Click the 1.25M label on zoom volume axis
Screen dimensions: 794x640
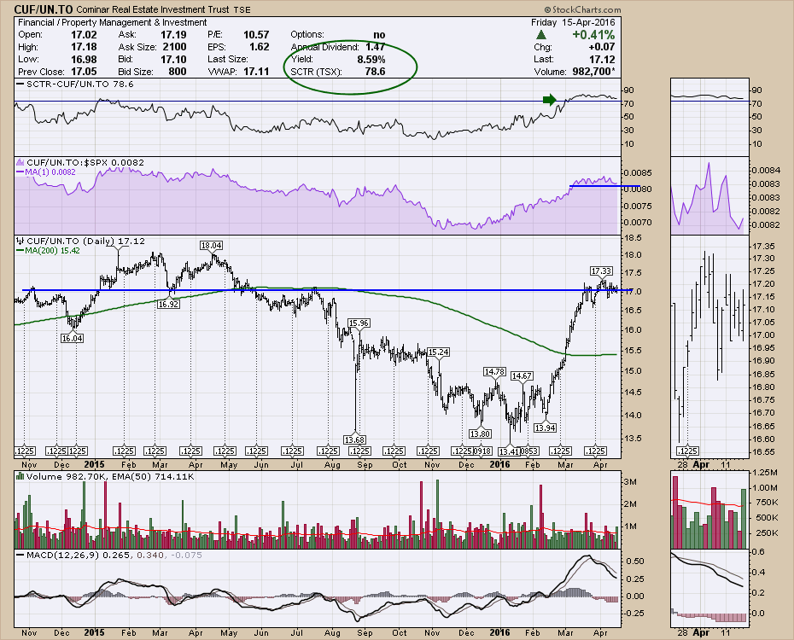click(765, 473)
